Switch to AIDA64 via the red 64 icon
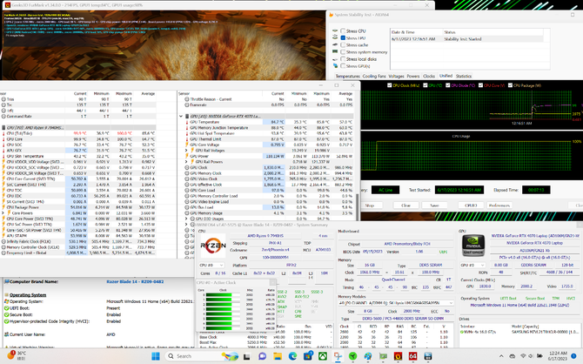The image size is (583, 364). pos(412,356)
